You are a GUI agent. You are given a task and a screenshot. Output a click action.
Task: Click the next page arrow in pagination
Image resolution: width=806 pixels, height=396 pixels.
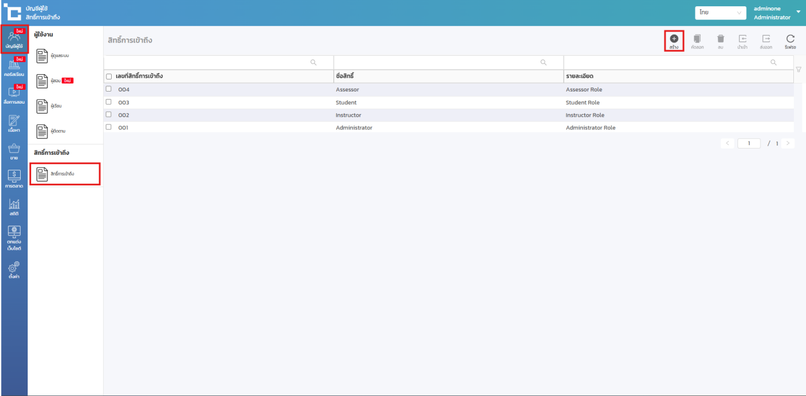pos(788,143)
